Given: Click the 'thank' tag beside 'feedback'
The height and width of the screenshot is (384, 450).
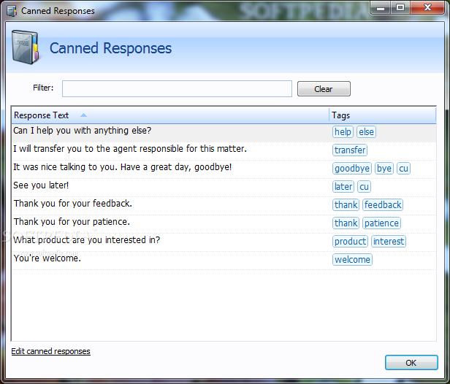Looking at the screenshot, I should pos(346,204).
